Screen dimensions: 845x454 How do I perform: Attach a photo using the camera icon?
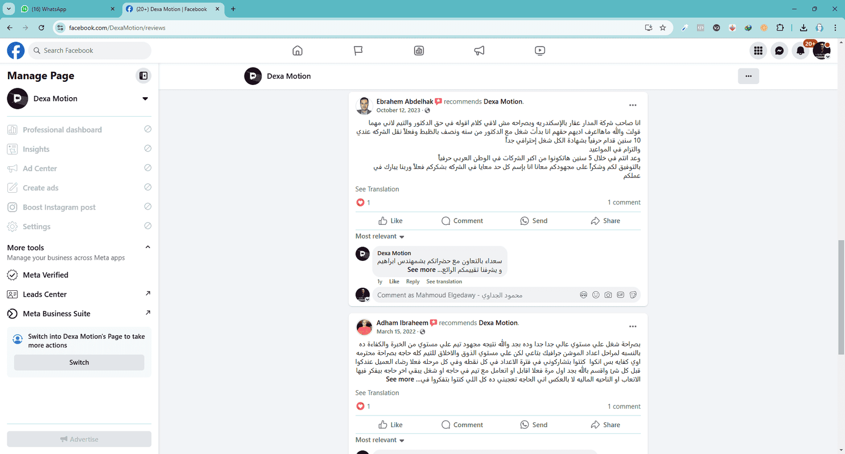click(608, 295)
